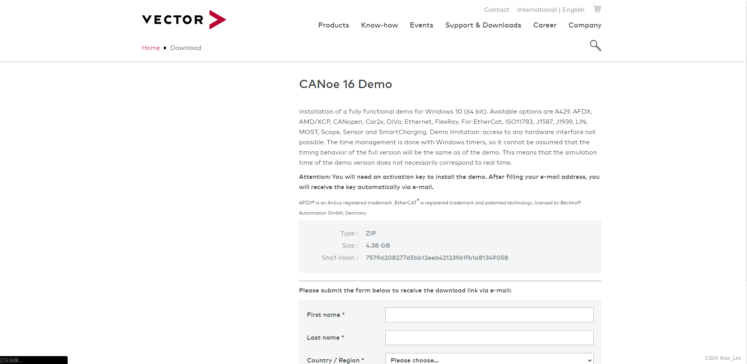Open the Career menu
The height and width of the screenshot is (364, 747).
545,25
